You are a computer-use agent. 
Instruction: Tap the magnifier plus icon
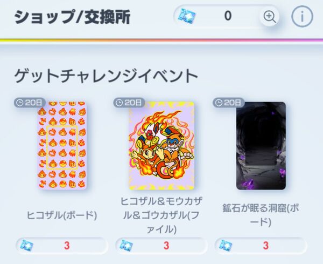pyautogui.click(x=270, y=16)
